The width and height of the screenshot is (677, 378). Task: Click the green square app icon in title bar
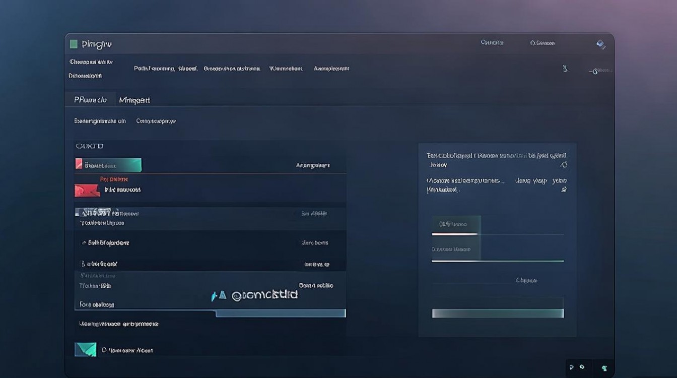point(74,44)
